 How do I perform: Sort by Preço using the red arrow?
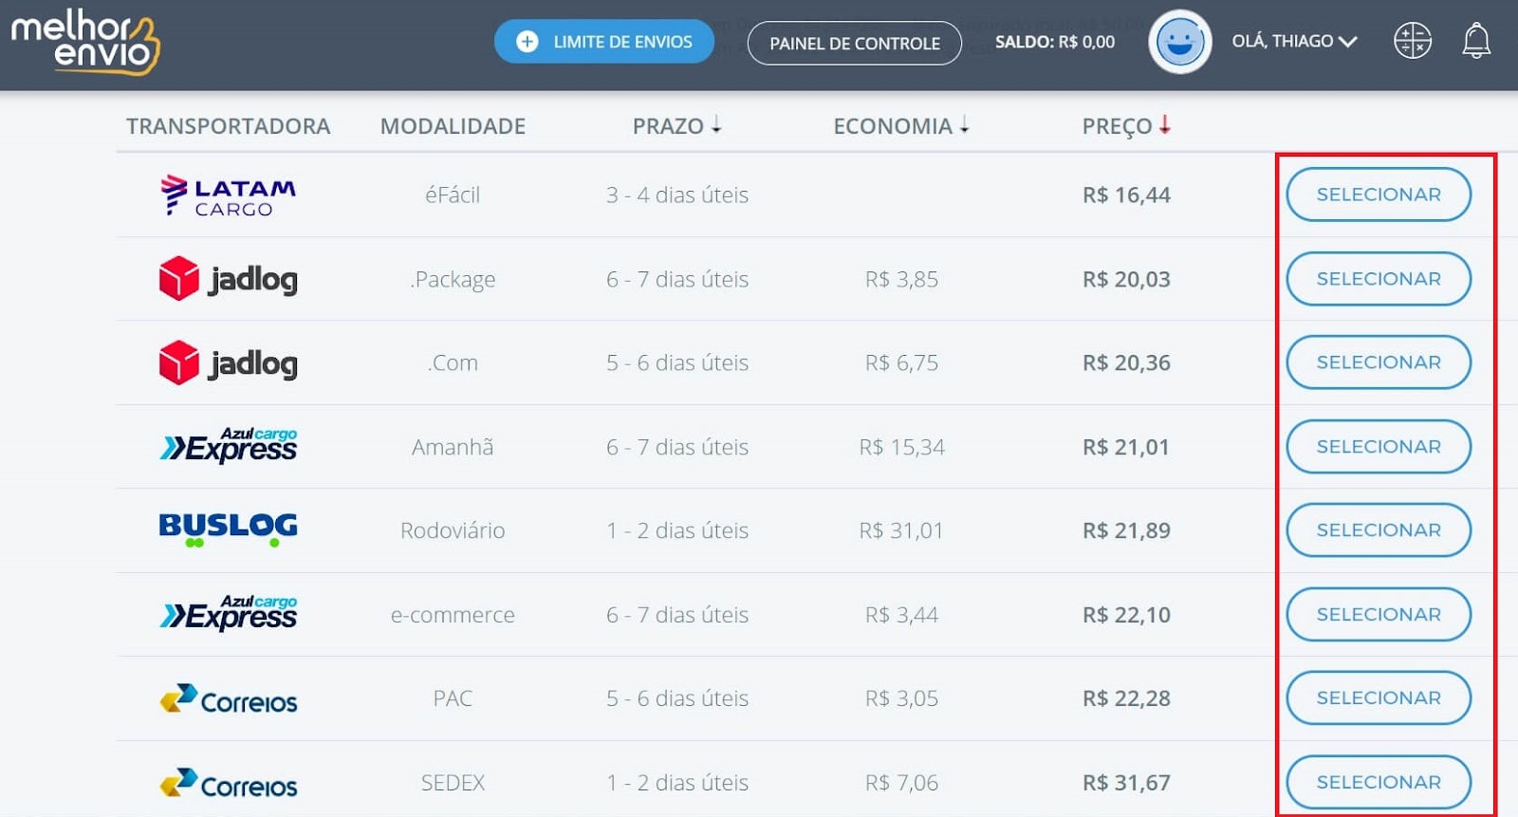click(1164, 124)
